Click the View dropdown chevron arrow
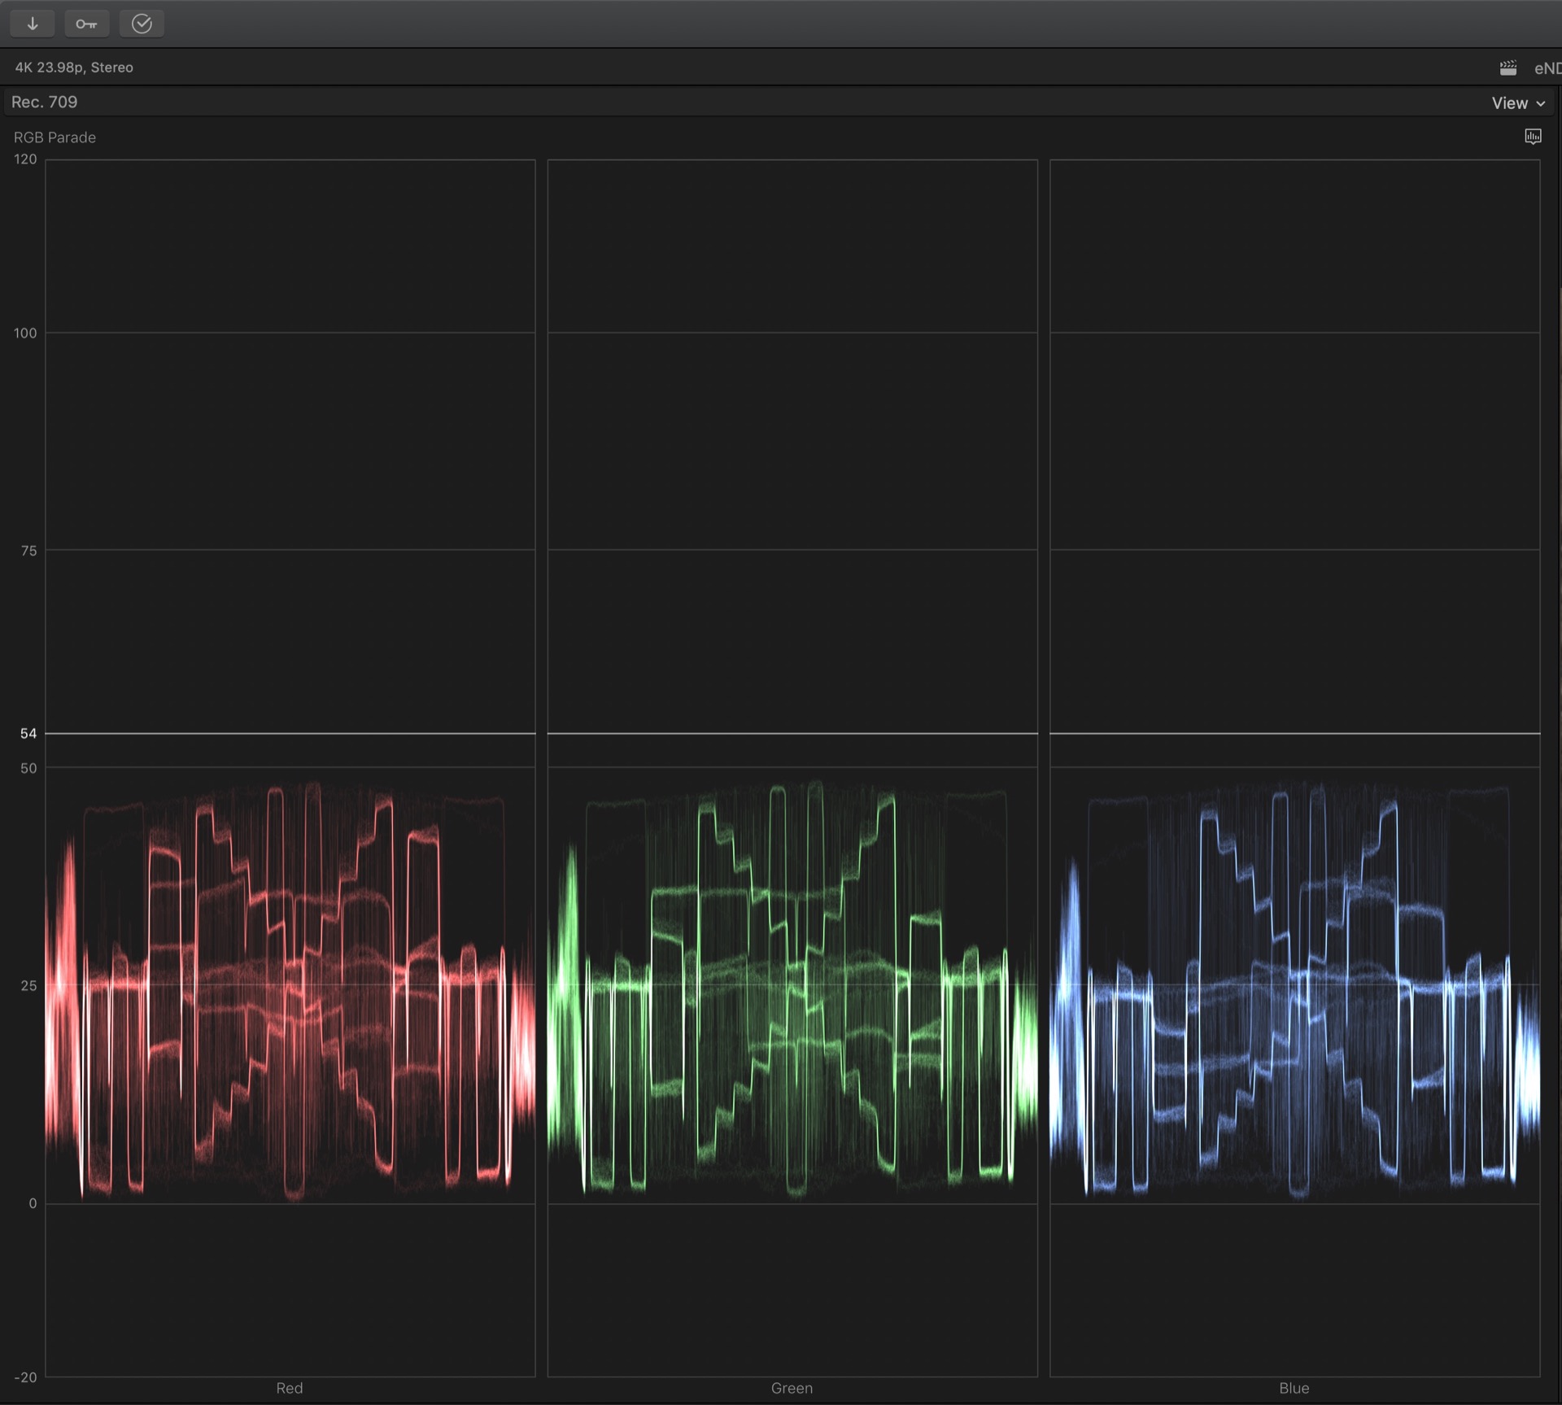Screen dimensions: 1562x1405 [x=1541, y=104]
